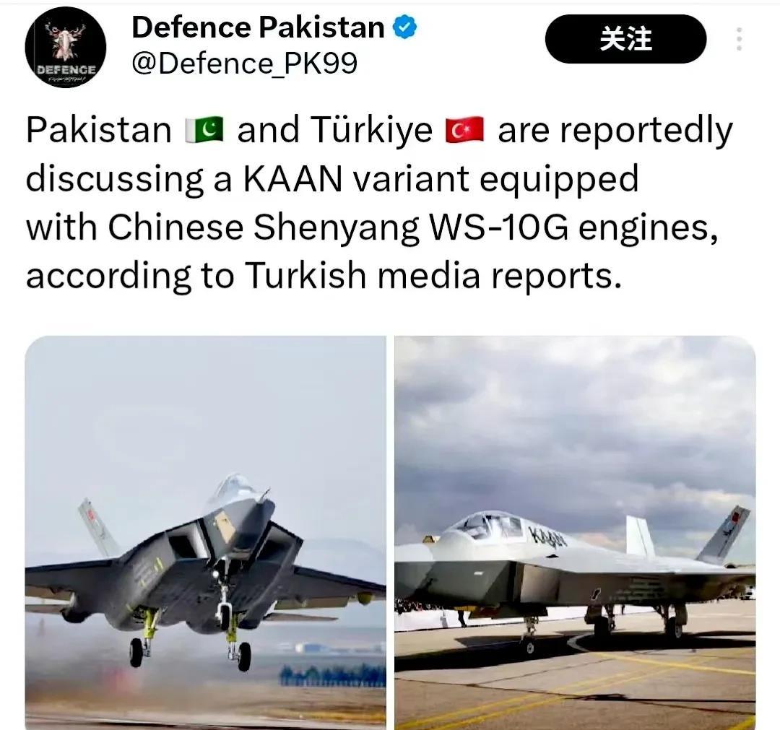The height and width of the screenshot is (730, 780).
Task: Click the word Türkiye in the tweet text
Action: point(372,130)
